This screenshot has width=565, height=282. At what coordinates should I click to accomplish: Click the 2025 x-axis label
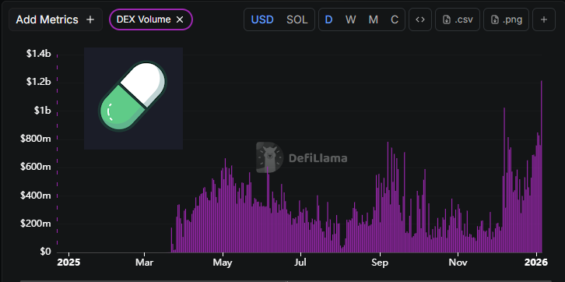pos(68,263)
